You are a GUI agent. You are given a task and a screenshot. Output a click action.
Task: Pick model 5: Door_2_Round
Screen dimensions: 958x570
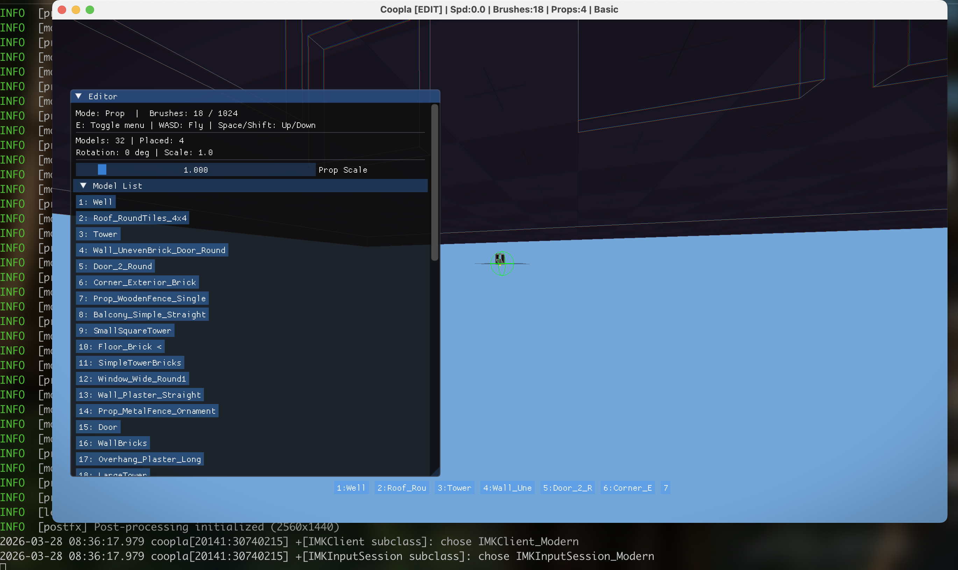pos(115,266)
